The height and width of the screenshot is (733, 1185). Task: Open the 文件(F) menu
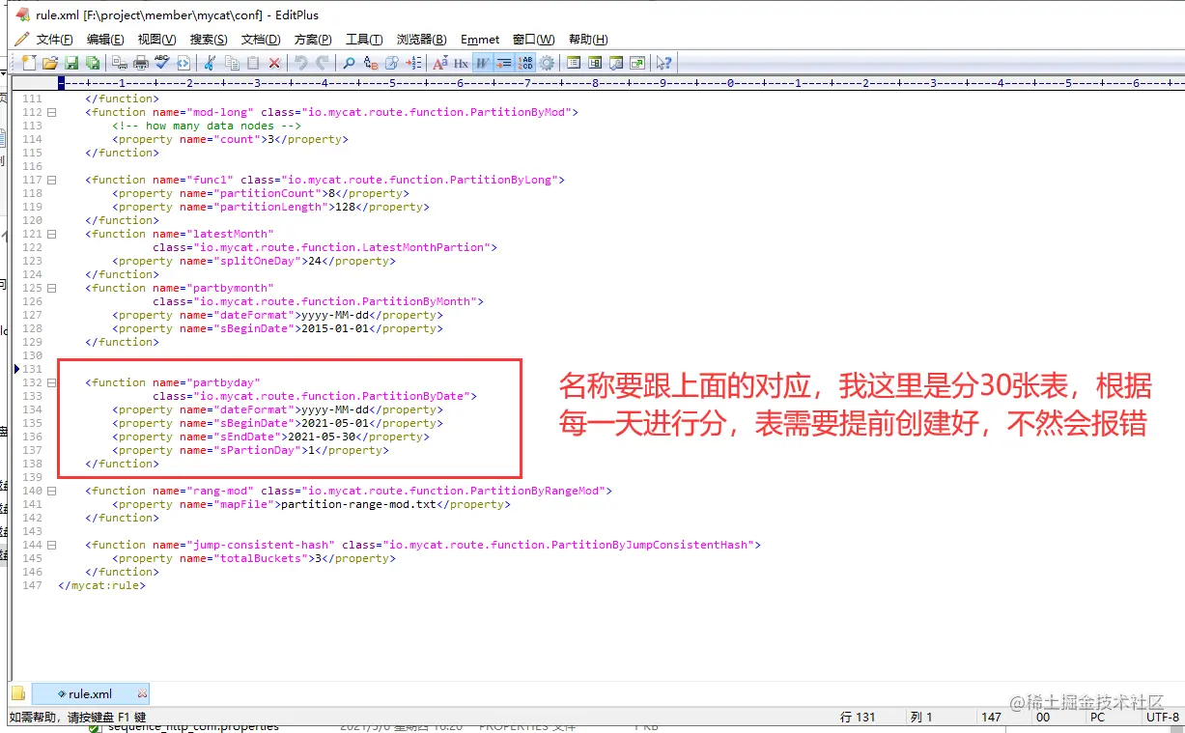(54, 40)
